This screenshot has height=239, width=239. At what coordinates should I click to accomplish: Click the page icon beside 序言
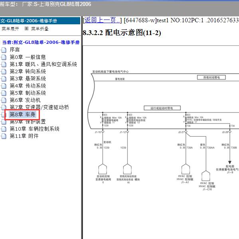pyautogui.click(x=4, y=50)
